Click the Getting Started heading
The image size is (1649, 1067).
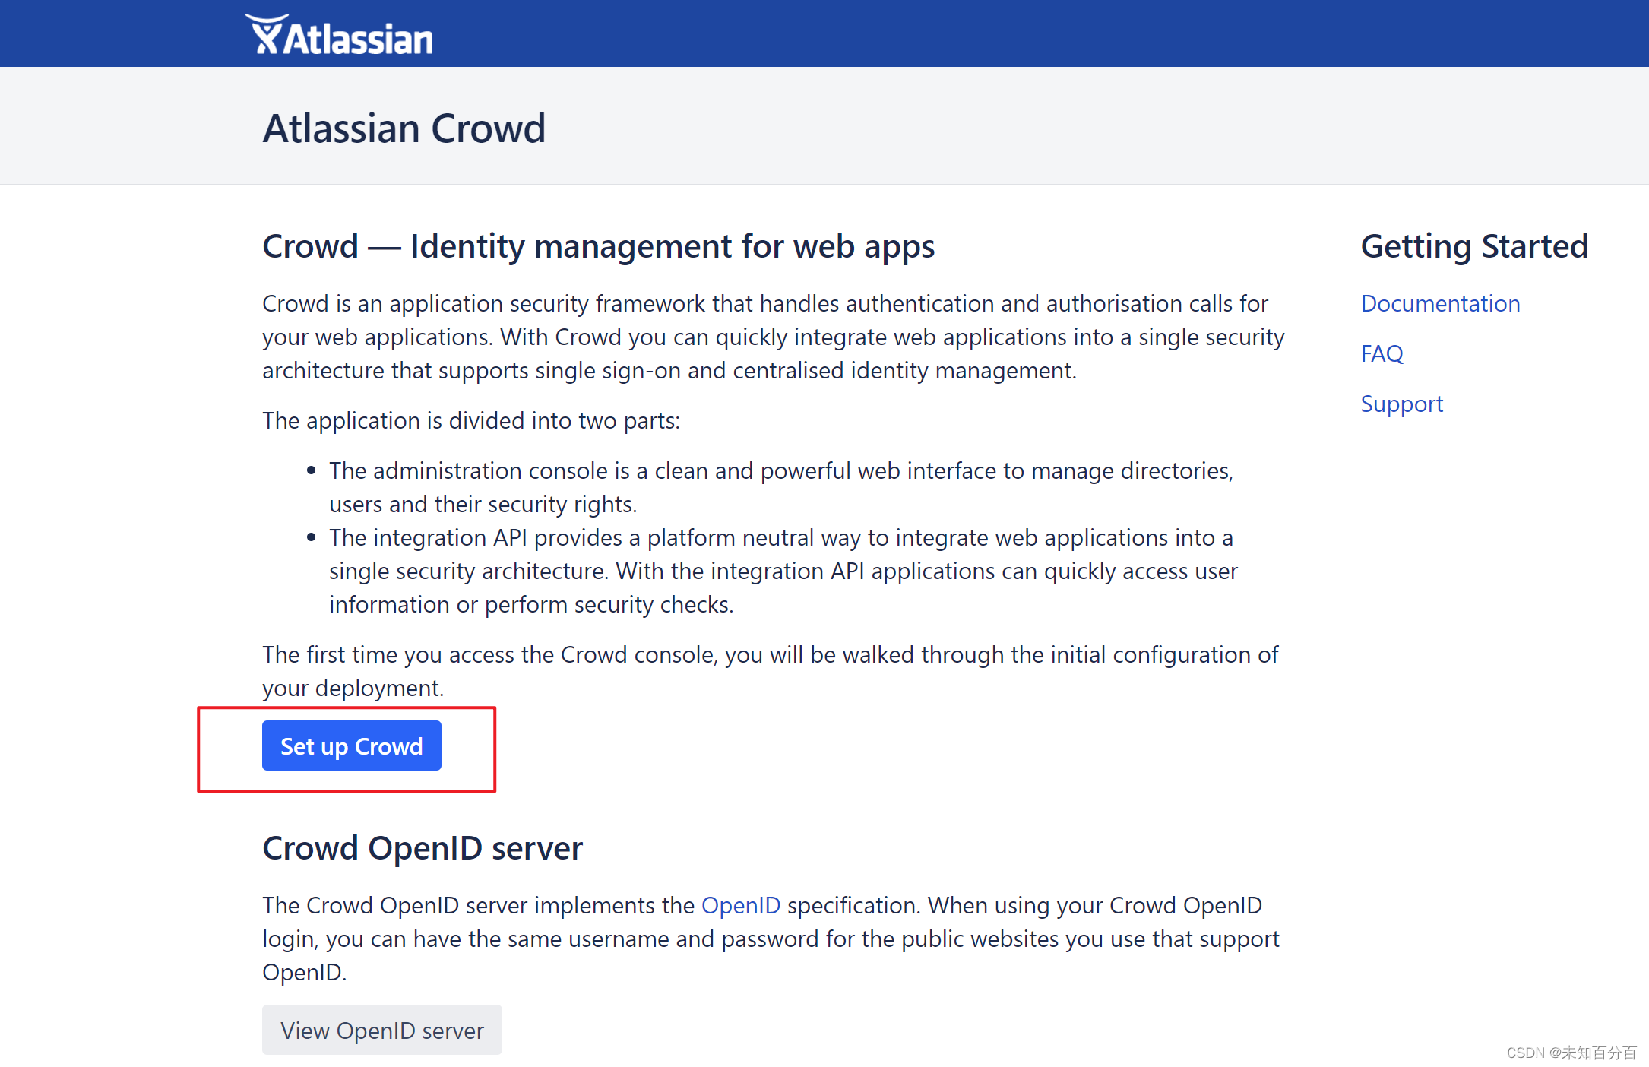coord(1474,245)
